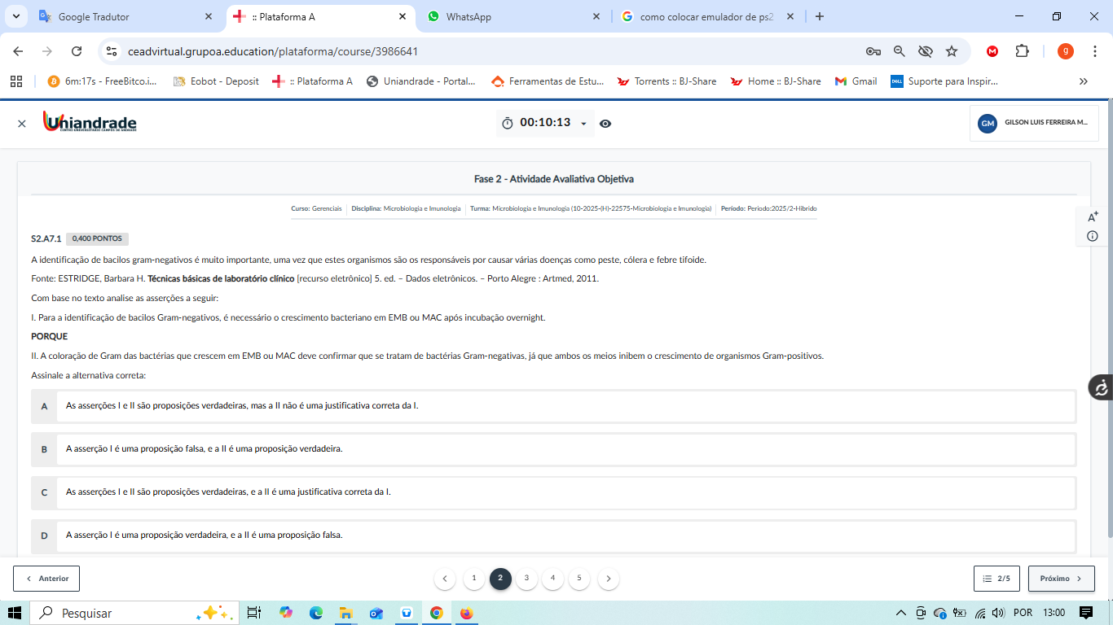Expand the hidden bookmarks overflow chevron
This screenshot has width=1113, height=625.
point(1083,81)
